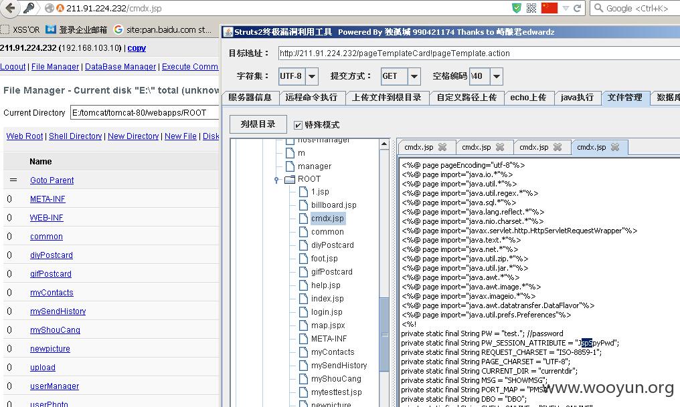The image size is (680, 407).
Task: Select the ROOT folder icon in tree
Action: point(290,179)
